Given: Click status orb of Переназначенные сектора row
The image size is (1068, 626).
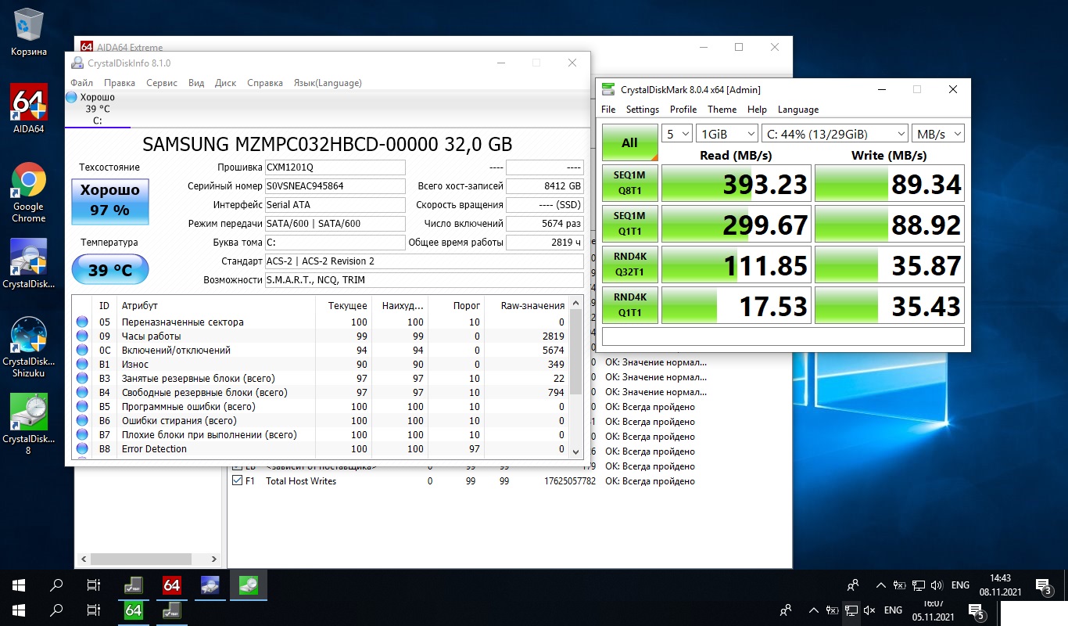Looking at the screenshot, I should (x=82, y=322).
